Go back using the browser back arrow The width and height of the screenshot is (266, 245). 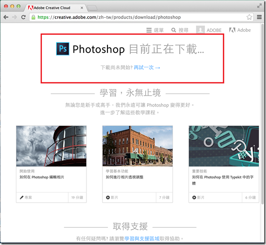6,17
